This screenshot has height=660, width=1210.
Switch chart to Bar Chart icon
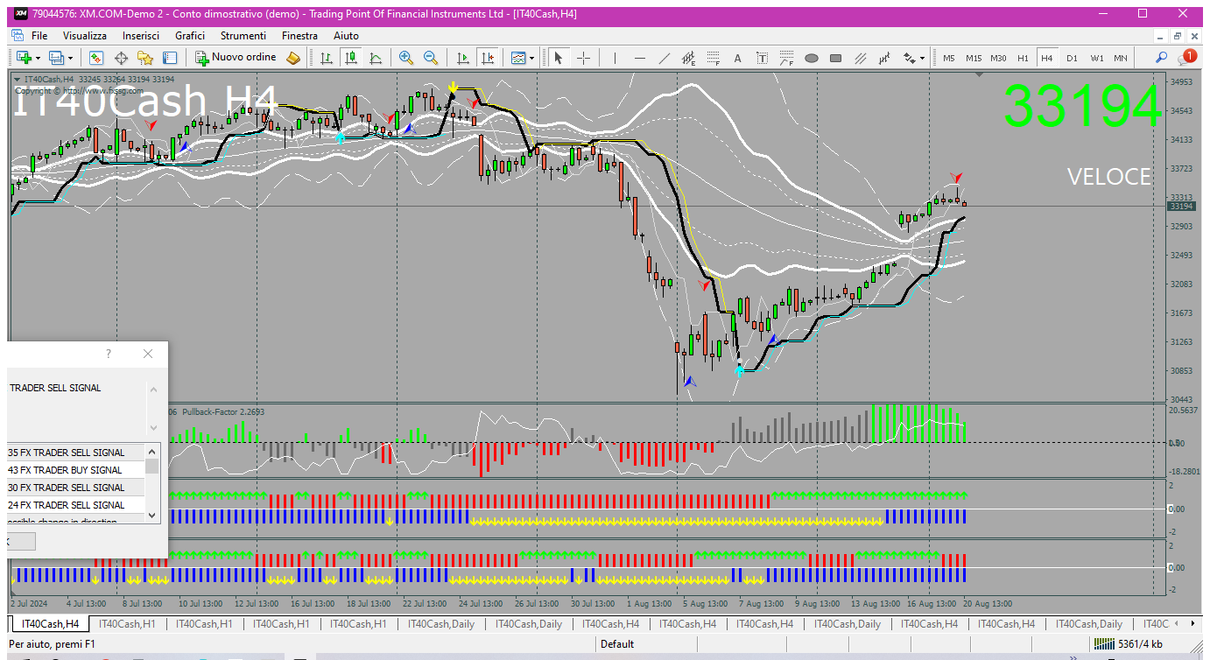tap(327, 58)
